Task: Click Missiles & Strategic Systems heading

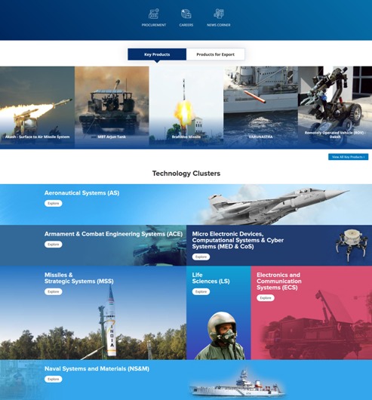Action: pyautogui.click(x=79, y=278)
